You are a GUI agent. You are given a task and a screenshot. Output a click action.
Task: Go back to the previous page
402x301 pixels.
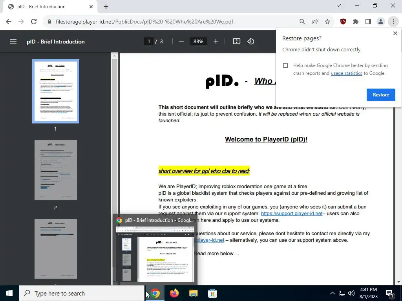9,22
